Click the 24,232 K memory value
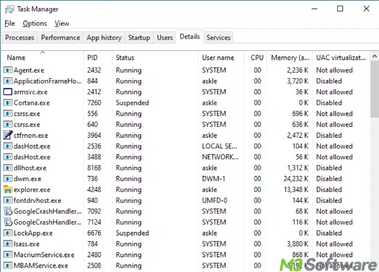 click(296, 179)
